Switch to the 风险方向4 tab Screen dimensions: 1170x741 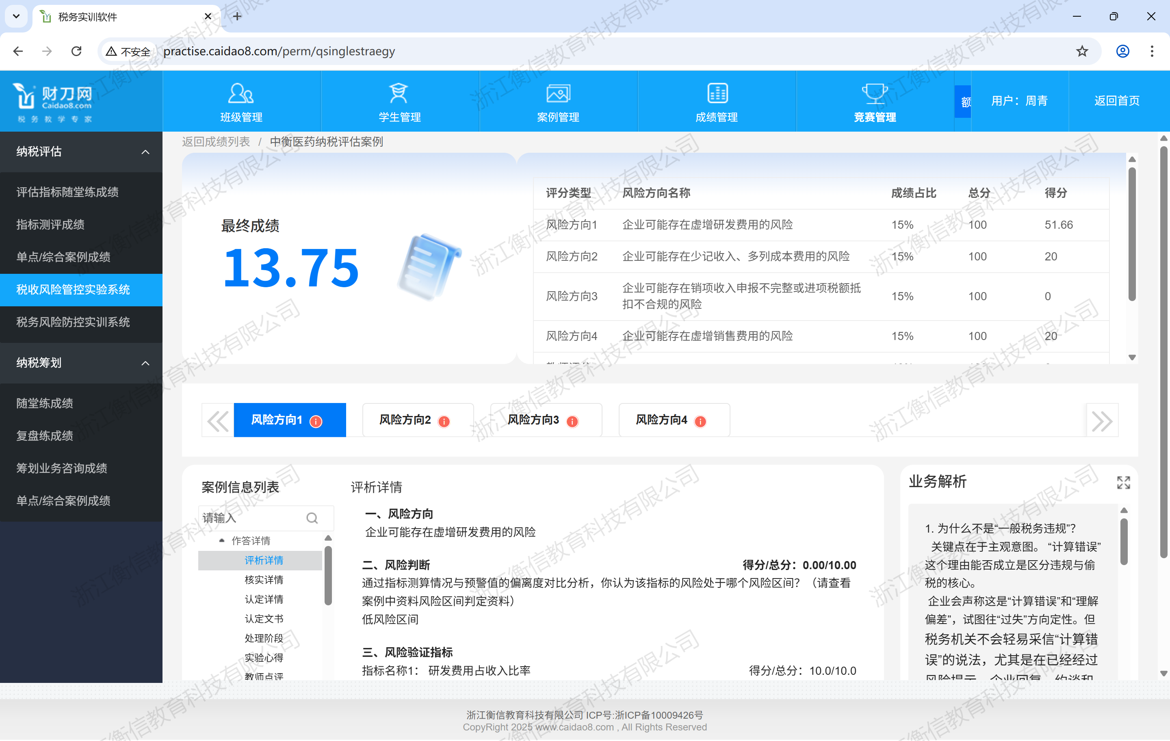coord(661,420)
